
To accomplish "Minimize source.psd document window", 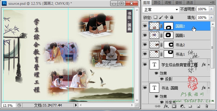I will 114,3.
